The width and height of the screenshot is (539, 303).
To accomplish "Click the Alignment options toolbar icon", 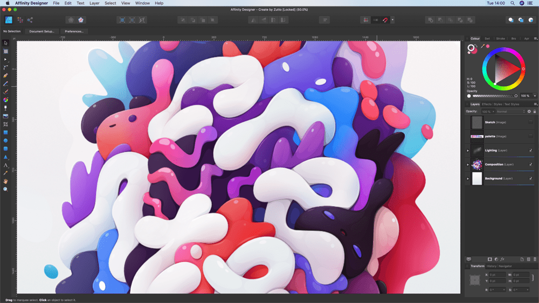I will 324,20.
